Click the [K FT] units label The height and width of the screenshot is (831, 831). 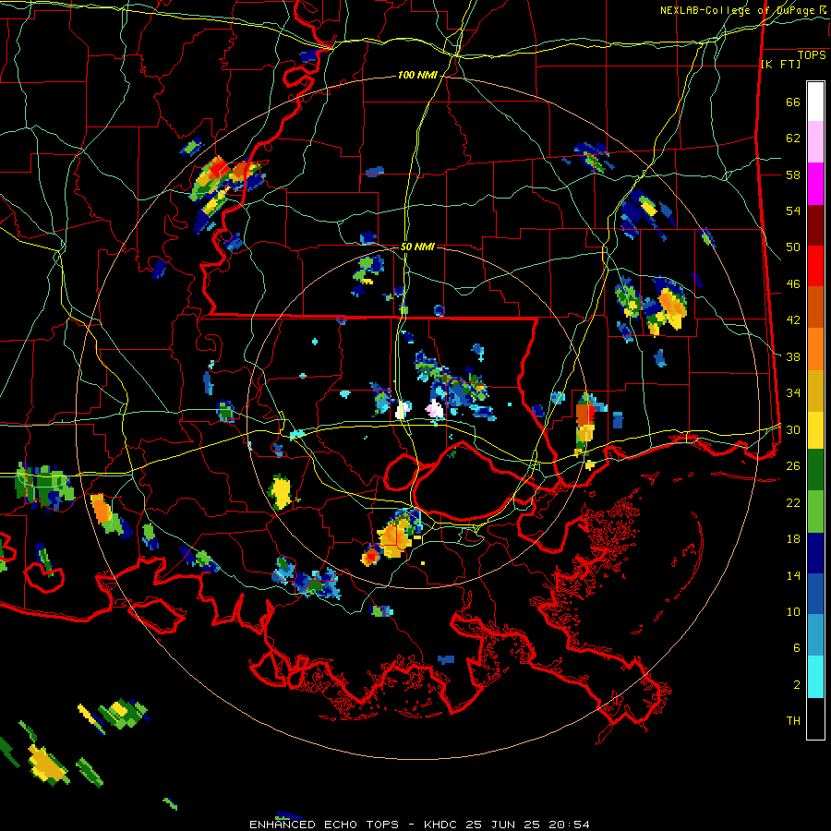(780, 65)
